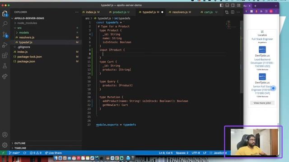Open the Search view in activity bar
Screen dimensions: 289x162
[x=5, y=24]
